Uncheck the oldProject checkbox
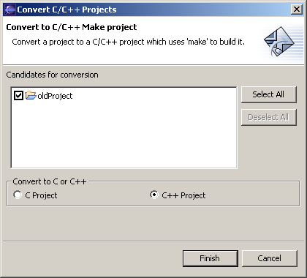The image size is (307, 278). coord(18,95)
